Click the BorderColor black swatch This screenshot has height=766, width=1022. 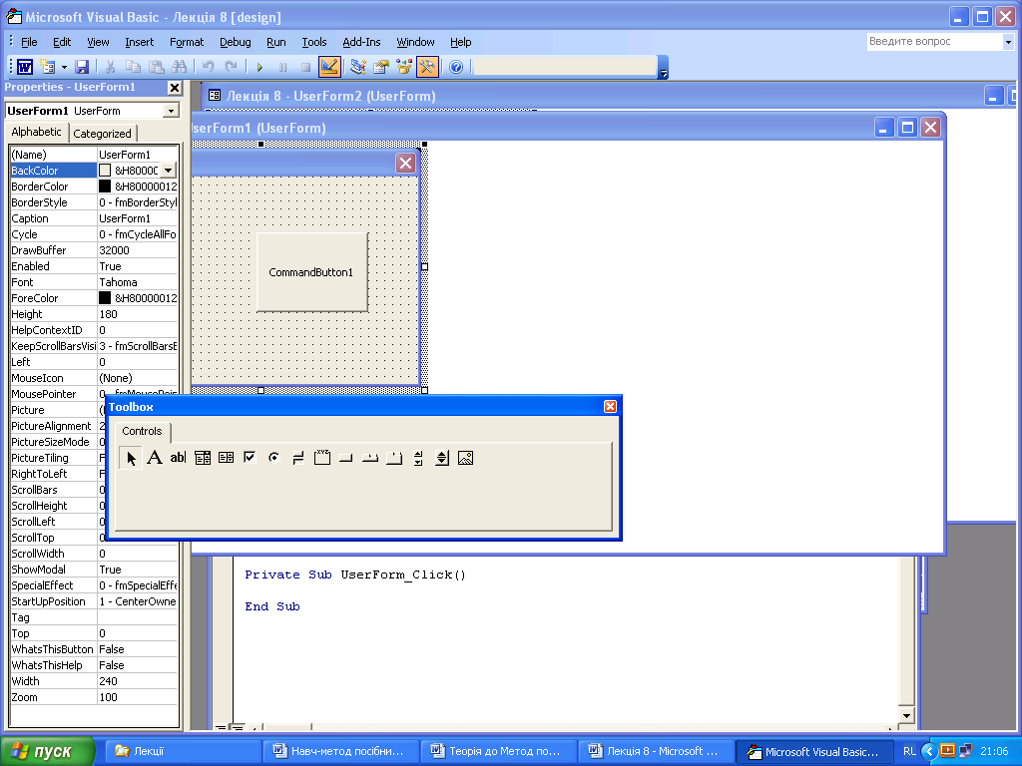[105, 187]
